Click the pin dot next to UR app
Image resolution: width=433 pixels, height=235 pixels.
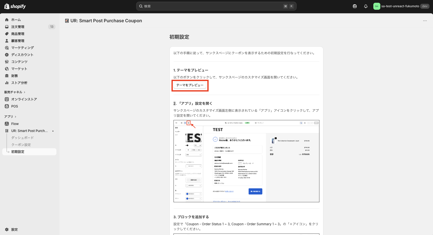pos(53,131)
